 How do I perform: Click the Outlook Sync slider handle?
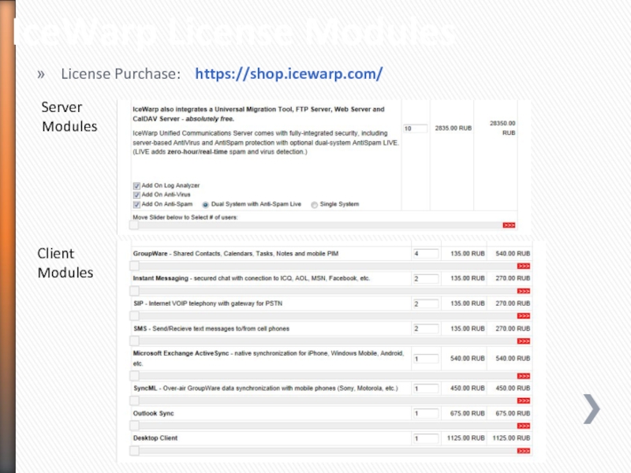pos(134,426)
